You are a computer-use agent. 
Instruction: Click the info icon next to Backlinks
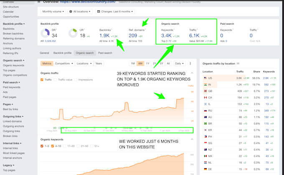(x=112, y=29)
